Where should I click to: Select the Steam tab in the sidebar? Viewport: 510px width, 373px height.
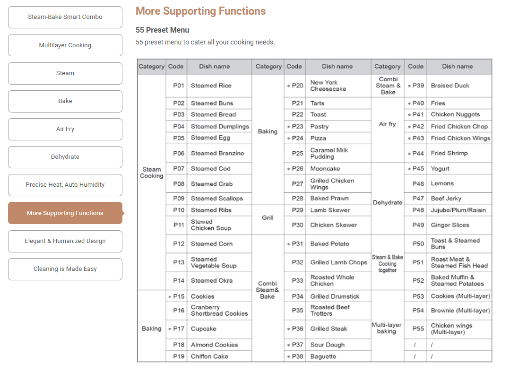[65, 73]
